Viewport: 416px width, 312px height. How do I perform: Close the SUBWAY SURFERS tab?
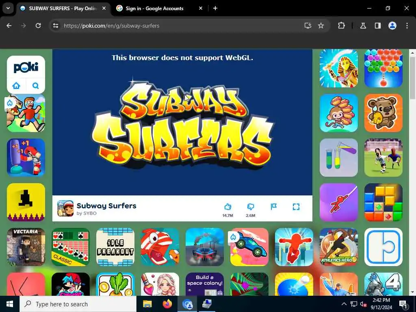[x=104, y=8]
